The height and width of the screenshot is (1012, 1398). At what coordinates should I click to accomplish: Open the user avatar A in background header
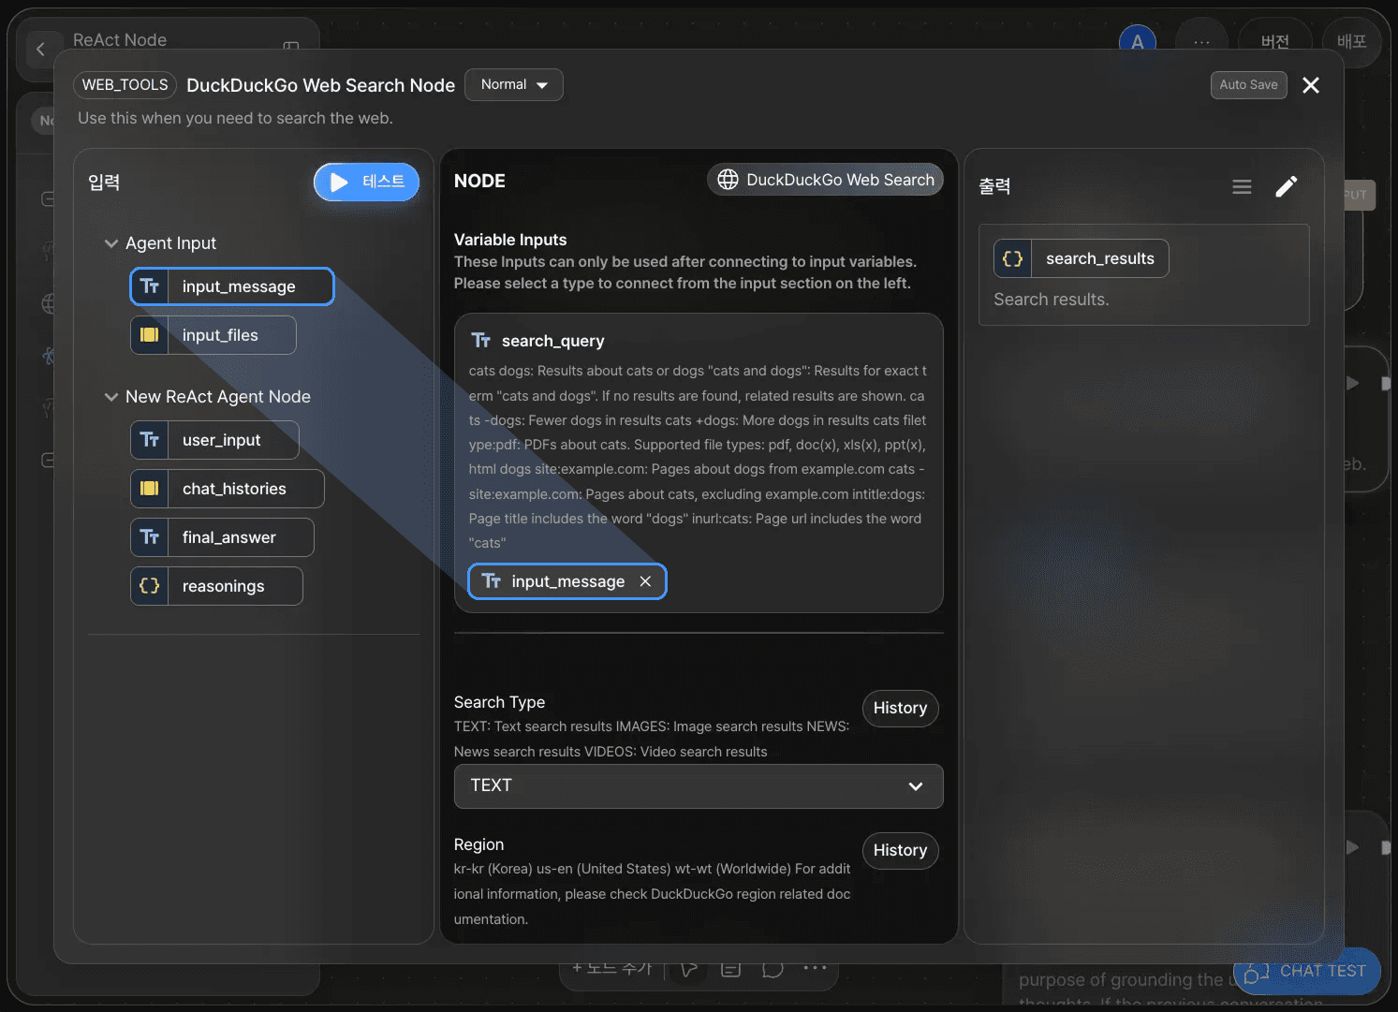click(1137, 42)
